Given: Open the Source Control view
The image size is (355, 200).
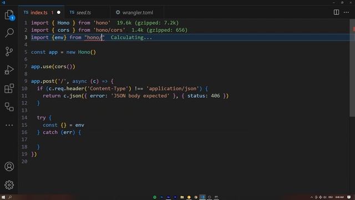Looking at the screenshot, I should coord(9,52).
